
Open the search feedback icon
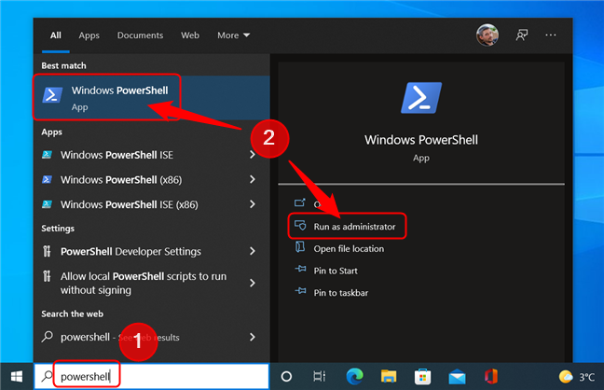click(x=522, y=35)
